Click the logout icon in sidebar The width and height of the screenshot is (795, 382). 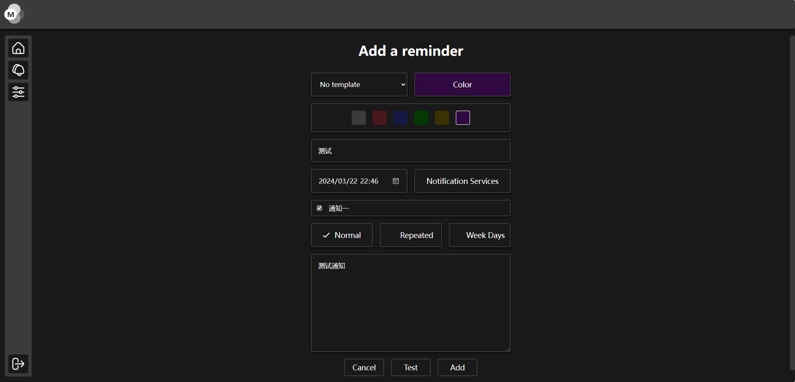click(18, 364)
